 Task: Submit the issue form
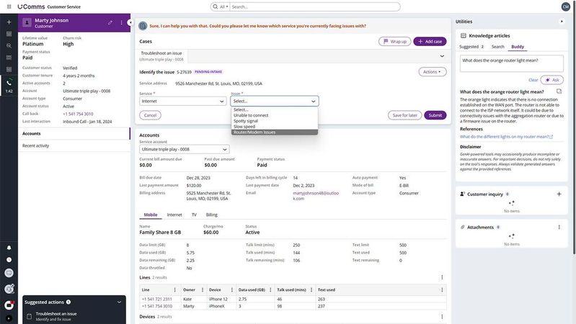click(435, 115)
